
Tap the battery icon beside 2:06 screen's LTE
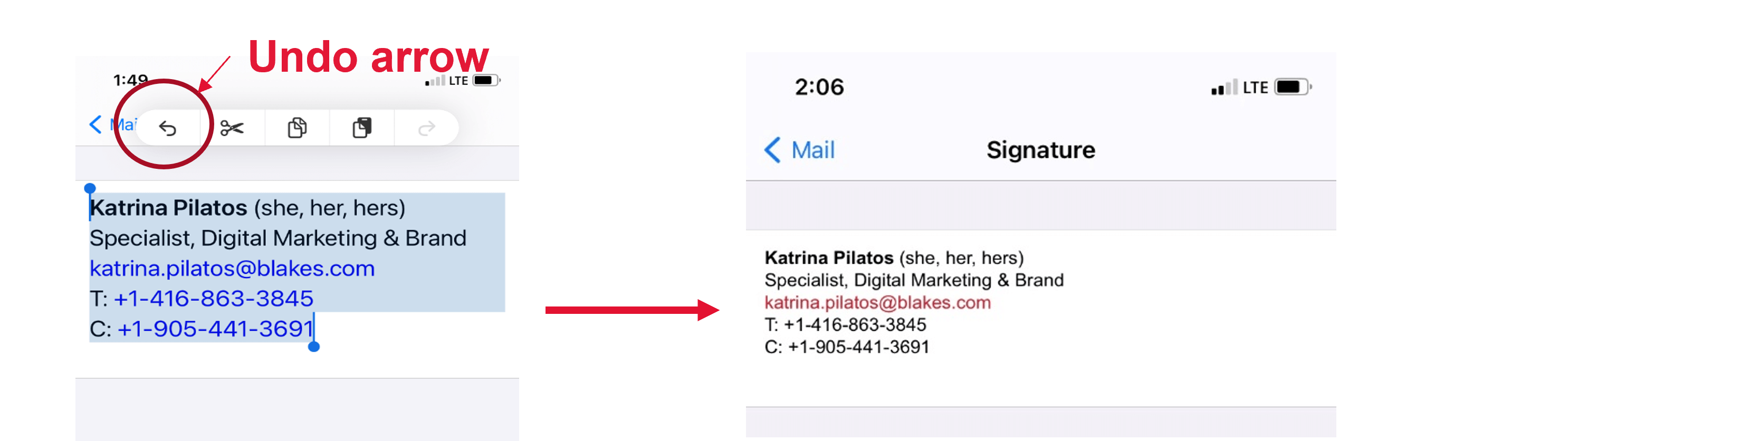[1292, 87]
